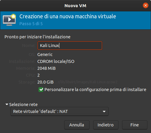Focus the Nome field containing Kali Linux
This screenshot has width=151, height=133.
coord(70,46)
